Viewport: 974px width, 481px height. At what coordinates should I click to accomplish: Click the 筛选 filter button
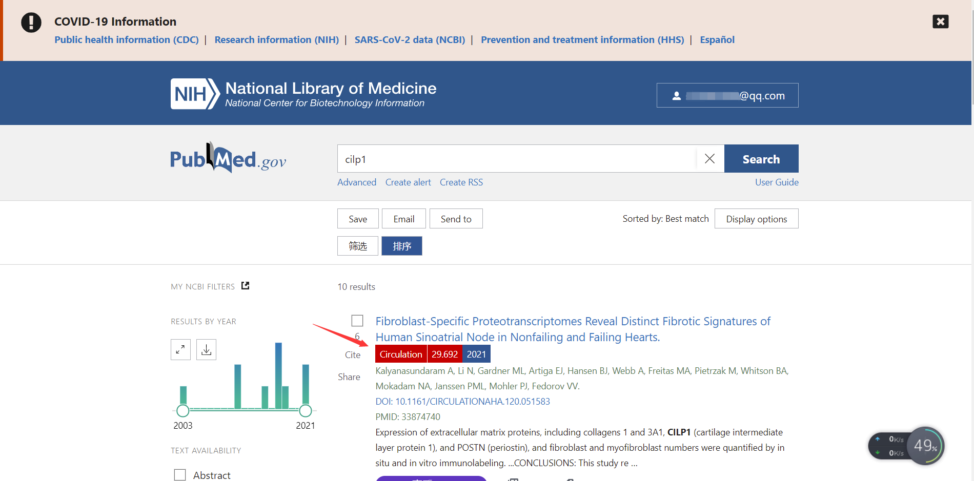point(358,246)
